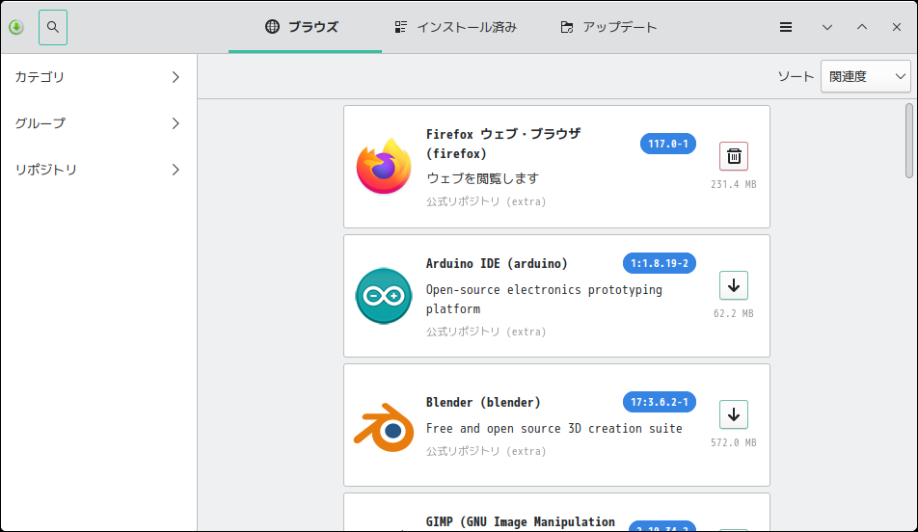Expand the グループ section

(98, 123)
